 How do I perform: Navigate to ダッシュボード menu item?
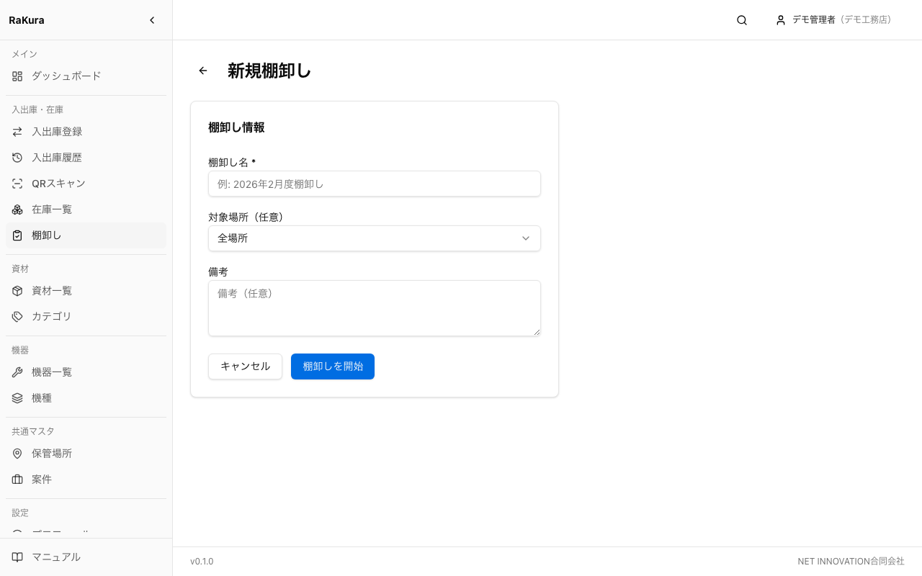(86, 76)
